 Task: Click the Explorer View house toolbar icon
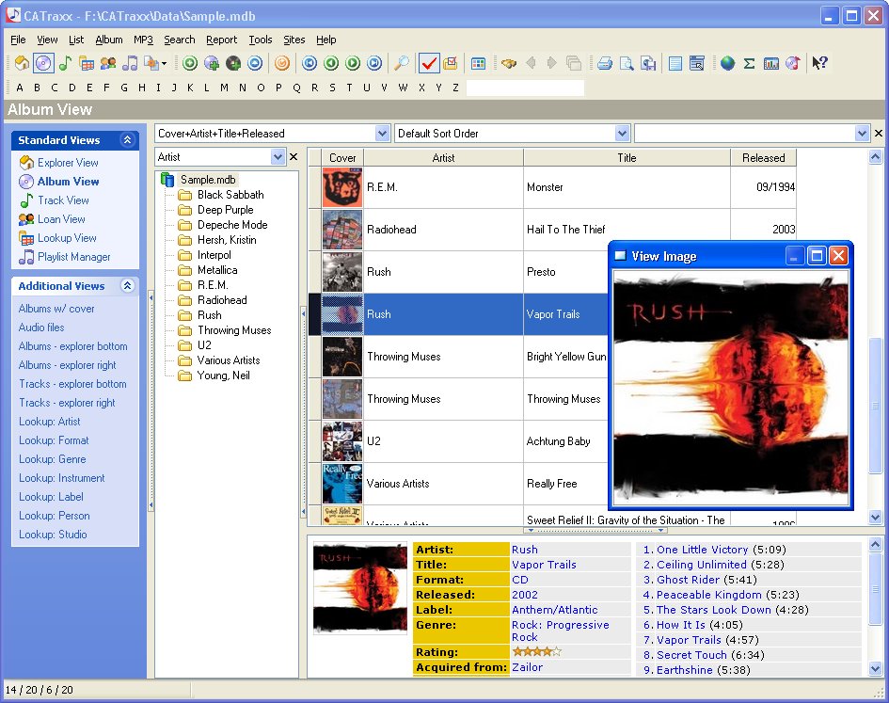click(23, 63)
